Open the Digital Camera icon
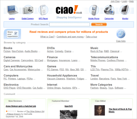Viewport: 137px width, 119px height. 28,10
